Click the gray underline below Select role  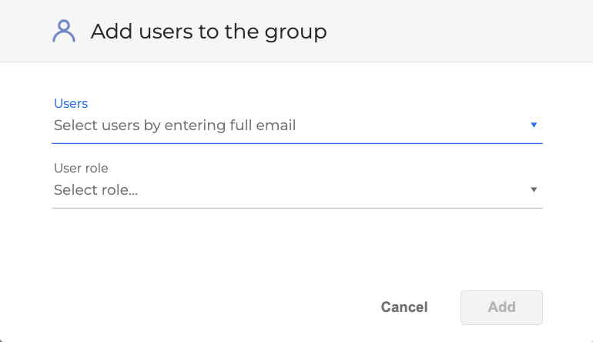(297, 207)
